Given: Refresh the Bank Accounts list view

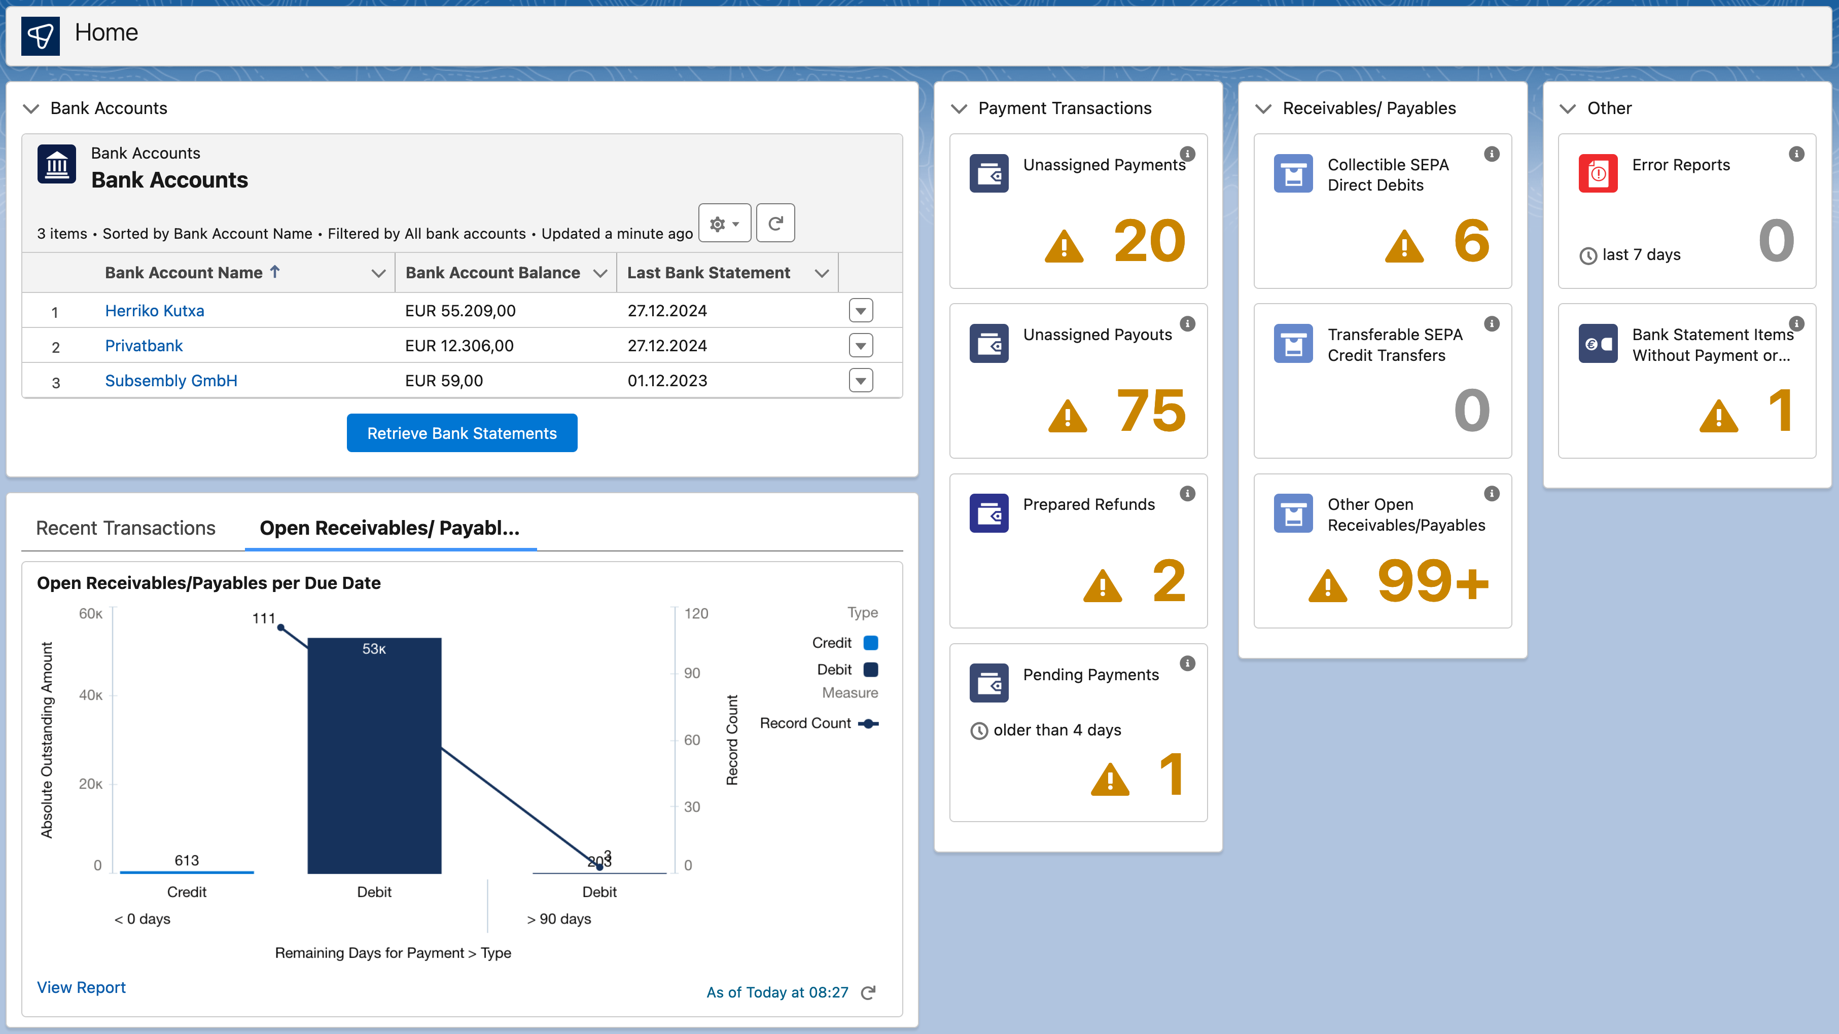Looking at the screenshot, I should click(x=775, y=224).
